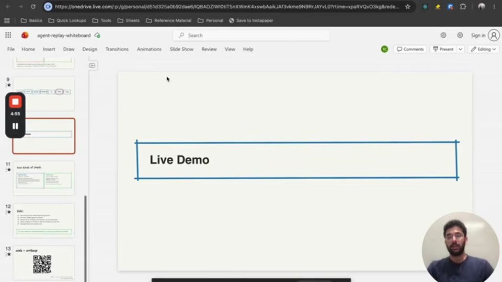Click the Sign in link
The width and height of the screenshot is (502, 282).
(x=478, y=36)
